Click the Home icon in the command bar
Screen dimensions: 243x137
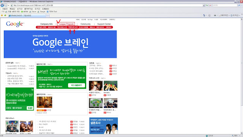(204, 15)
